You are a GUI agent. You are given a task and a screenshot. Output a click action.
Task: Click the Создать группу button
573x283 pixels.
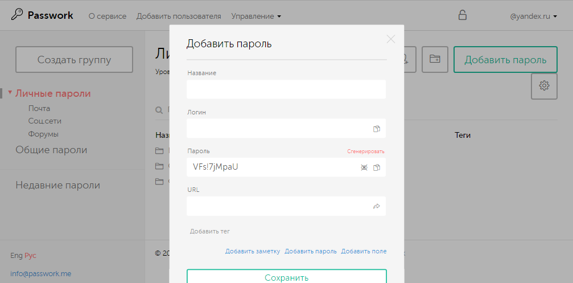point(74,60)
